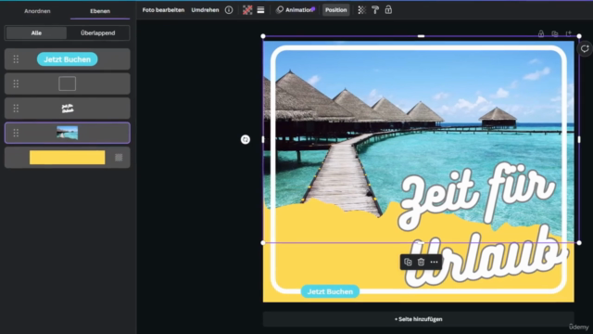Lock the page icon above canvas

[541, 33]
